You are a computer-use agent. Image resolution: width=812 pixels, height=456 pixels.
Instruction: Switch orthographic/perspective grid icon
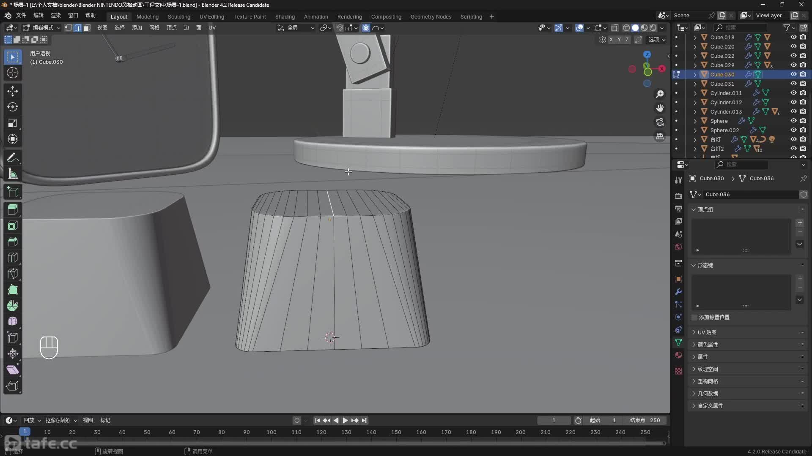pyautogui.click(x=660, y=136)
